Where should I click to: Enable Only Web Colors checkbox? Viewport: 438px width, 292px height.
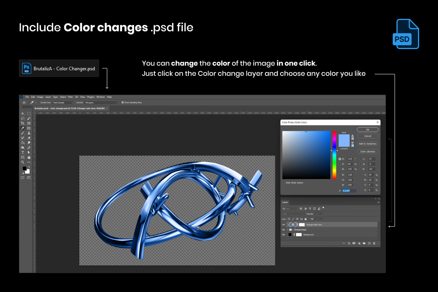pos(284,183)
